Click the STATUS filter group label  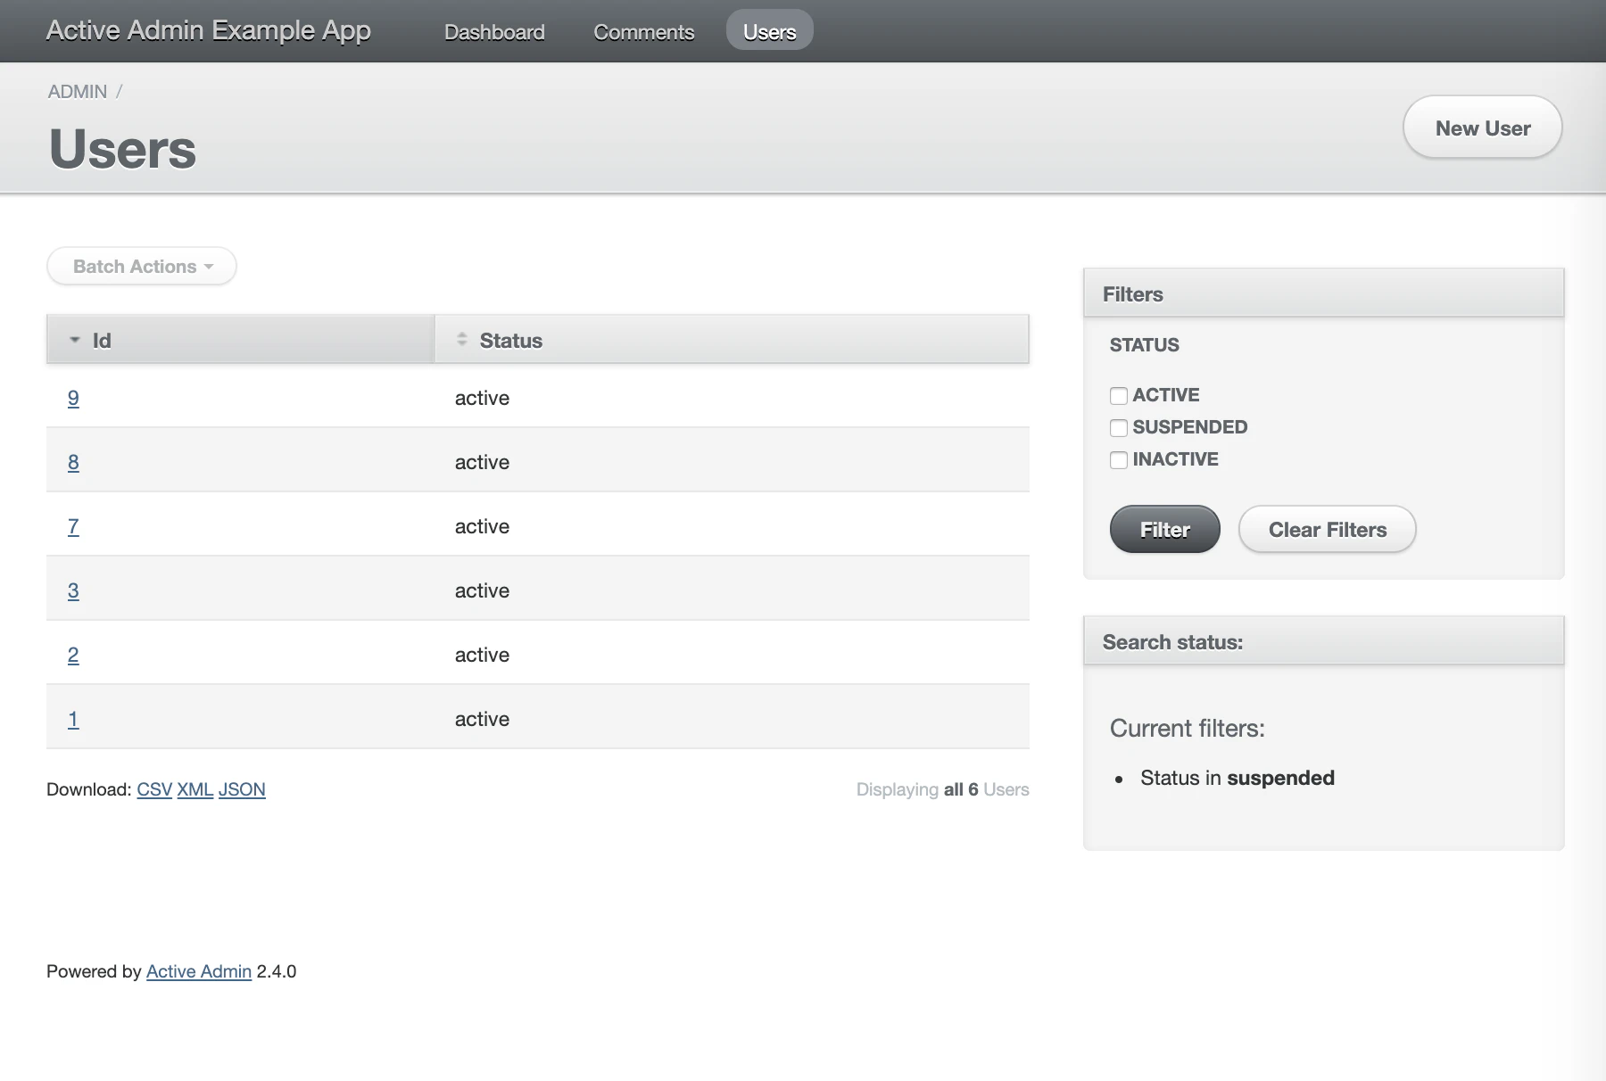pyautogui.click(x=1144, y=345)
